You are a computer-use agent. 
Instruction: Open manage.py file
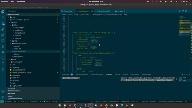pyautogui.click(x=16, y=75)
